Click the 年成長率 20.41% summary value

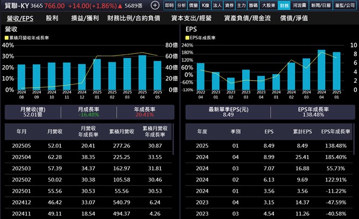click(144, 115)
